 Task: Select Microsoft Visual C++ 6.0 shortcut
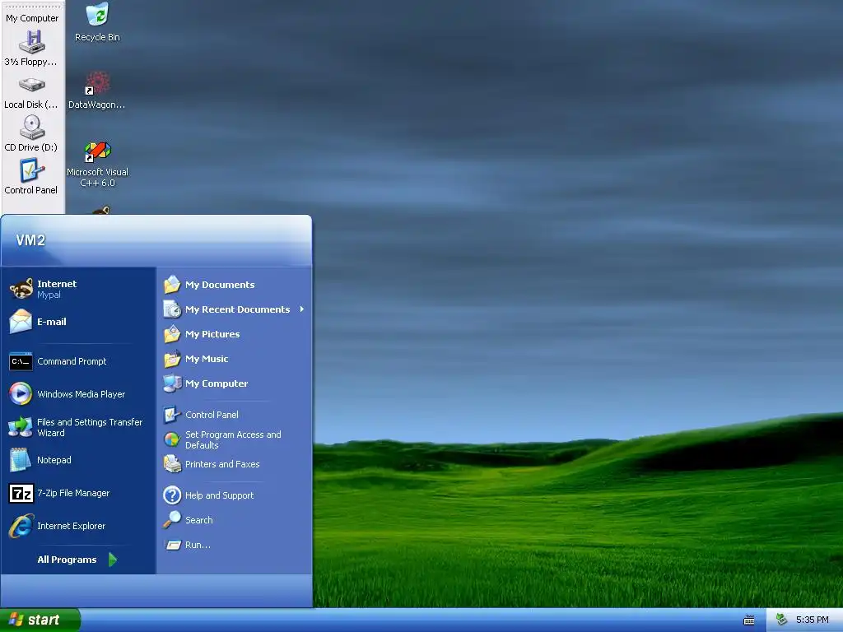click(97, 164)
